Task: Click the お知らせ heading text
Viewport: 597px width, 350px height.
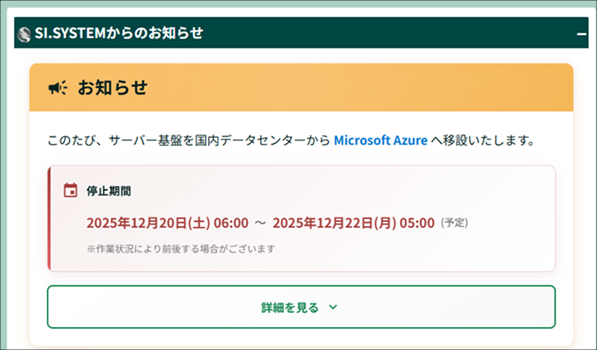Action: pos(113,88)
